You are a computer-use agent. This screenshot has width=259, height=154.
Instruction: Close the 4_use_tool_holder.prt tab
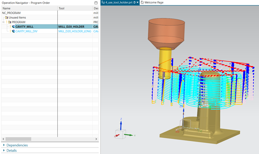coord(137,3)
